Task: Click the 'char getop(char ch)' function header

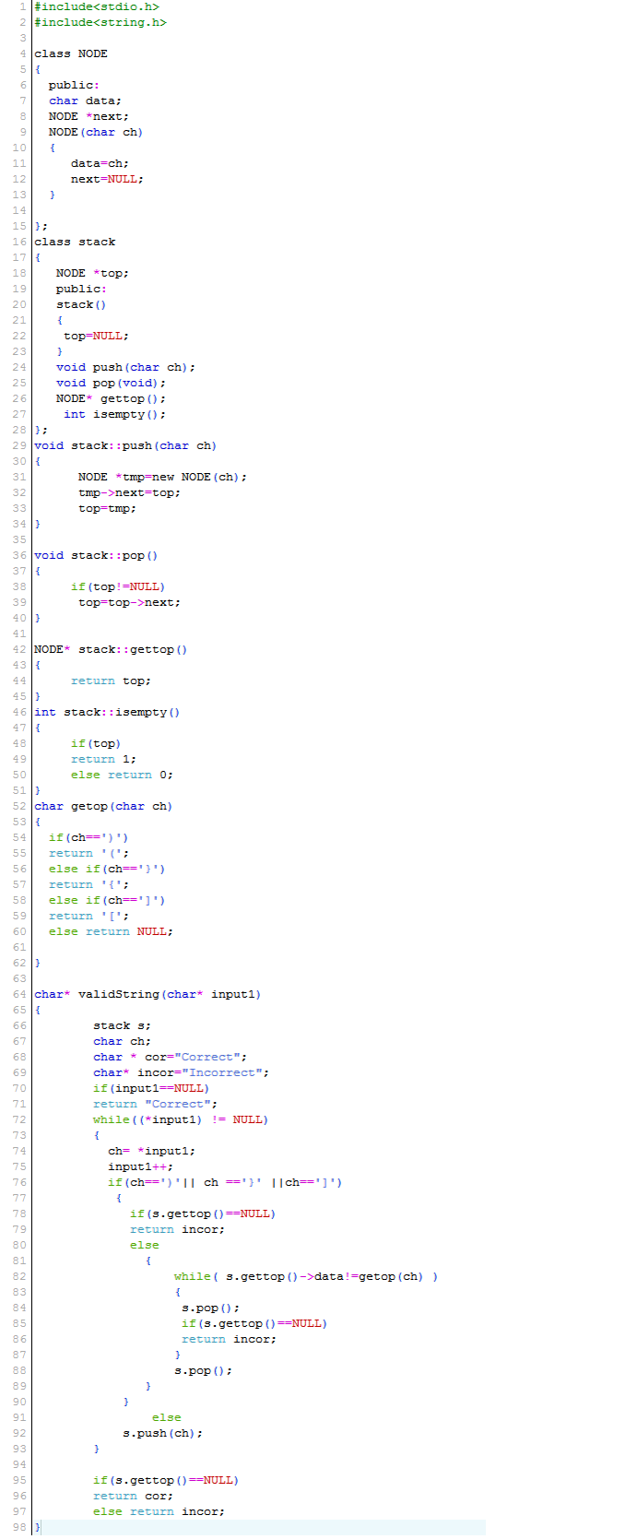Action: pyautogui.click(x=103, y=806)
